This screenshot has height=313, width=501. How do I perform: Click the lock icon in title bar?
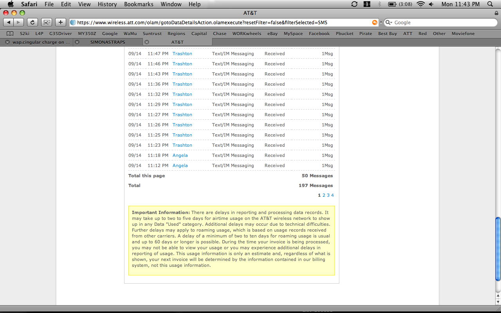tap(496, 13)
